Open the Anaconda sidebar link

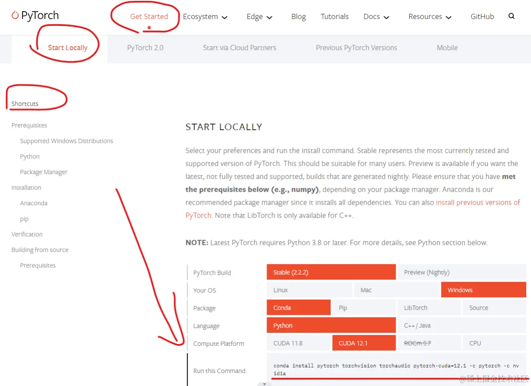(34, 203)
